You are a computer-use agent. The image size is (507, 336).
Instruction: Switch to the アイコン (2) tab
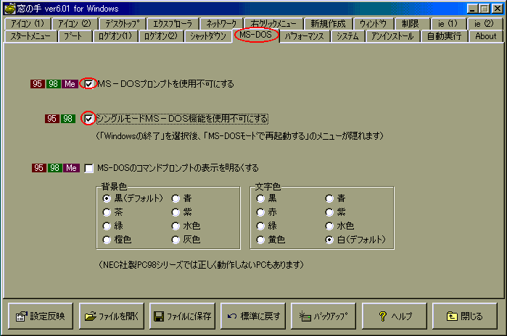75,24
